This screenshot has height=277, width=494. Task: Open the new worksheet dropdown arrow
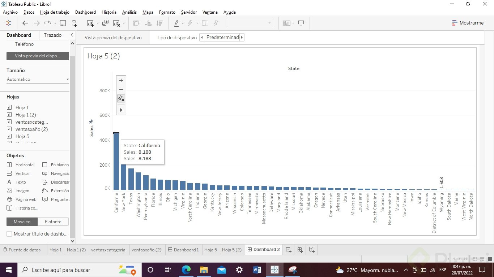(x=98, y=23)
